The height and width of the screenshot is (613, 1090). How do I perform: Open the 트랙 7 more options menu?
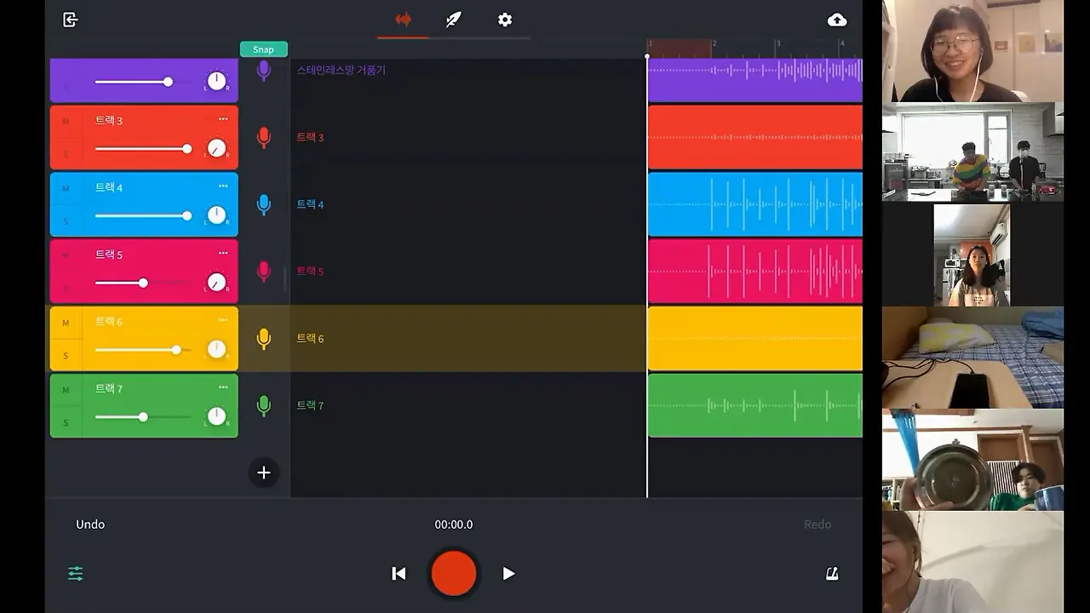(223, 387)
